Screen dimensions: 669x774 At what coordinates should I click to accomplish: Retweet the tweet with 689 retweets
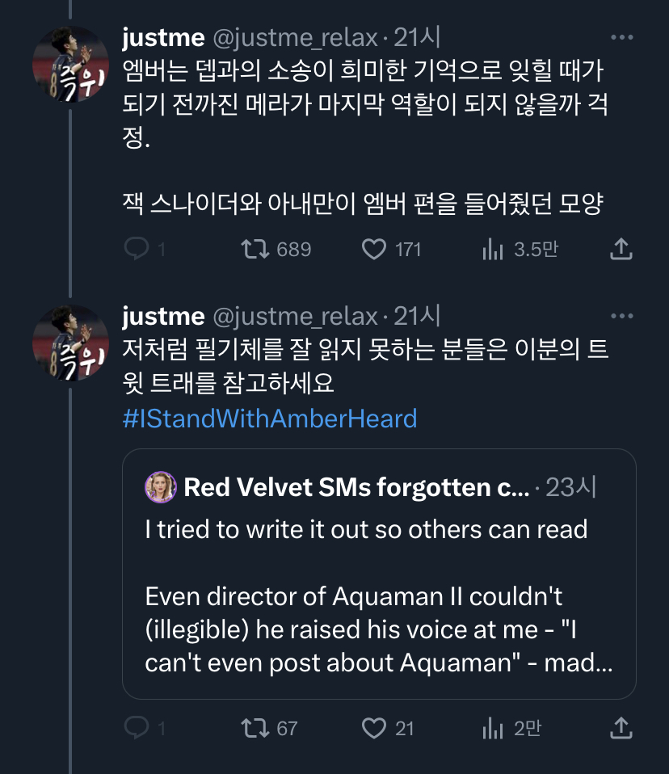click(255, 250)
